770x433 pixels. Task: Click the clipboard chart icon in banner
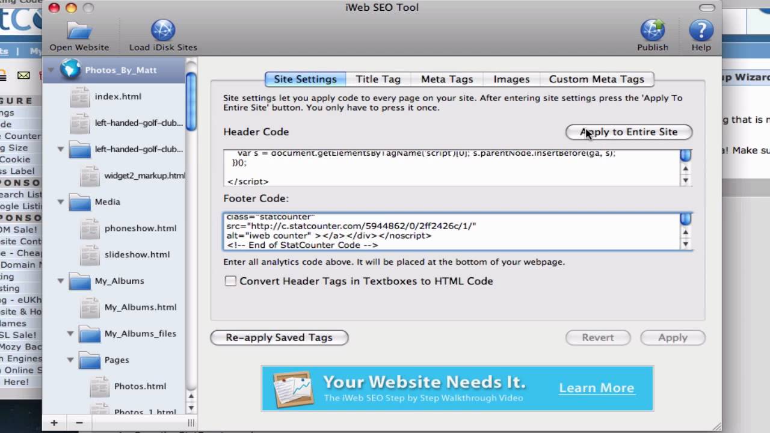click(x=293, y=388)
